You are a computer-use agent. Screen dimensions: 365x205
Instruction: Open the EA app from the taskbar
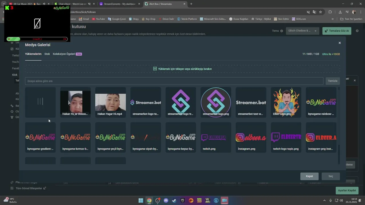click(191, 200)
